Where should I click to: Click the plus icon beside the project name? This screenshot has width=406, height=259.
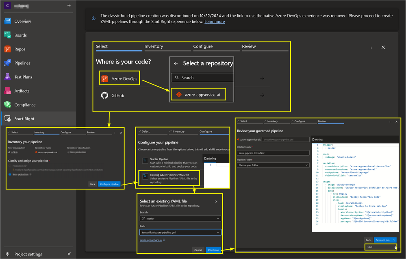tap(69, 5)
